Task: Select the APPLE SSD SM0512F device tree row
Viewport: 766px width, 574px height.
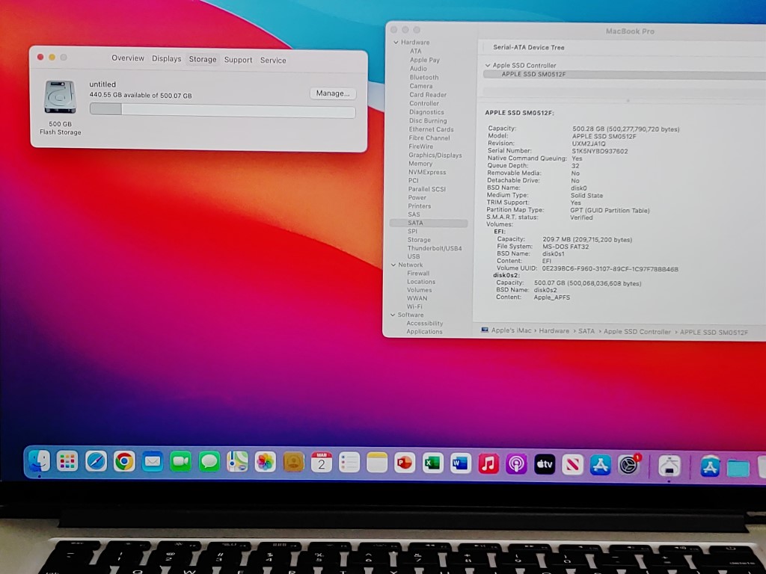Action: point(625,75)
